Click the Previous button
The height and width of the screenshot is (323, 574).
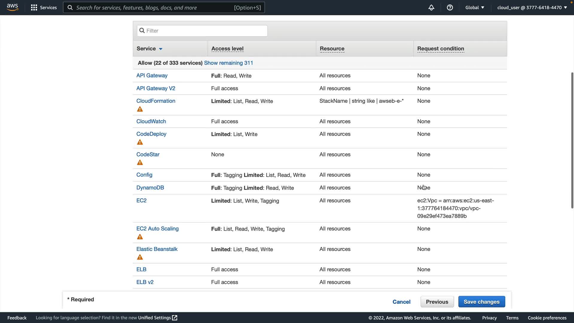point(437,302)
